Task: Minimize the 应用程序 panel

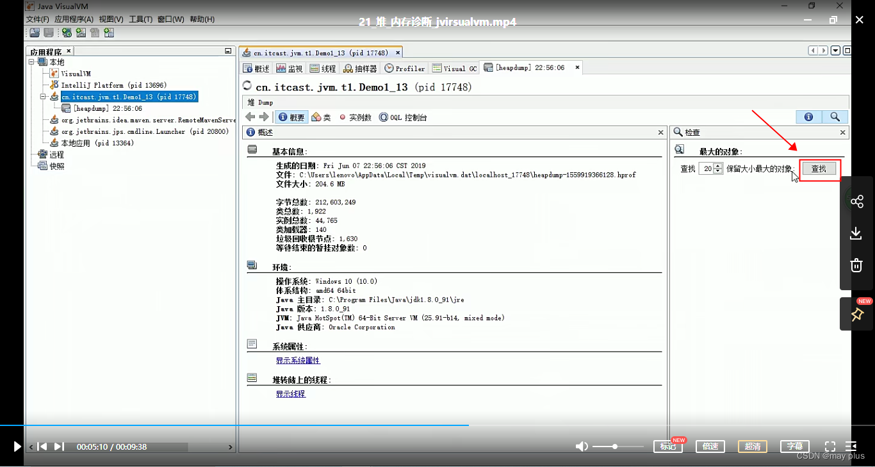Action: pyautogui.click(x=228, y=51)
